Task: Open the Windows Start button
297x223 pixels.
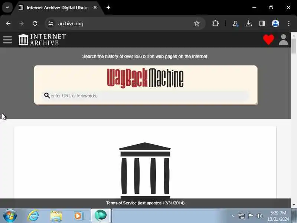Action: pyautogui.click(x=10, y=216)
